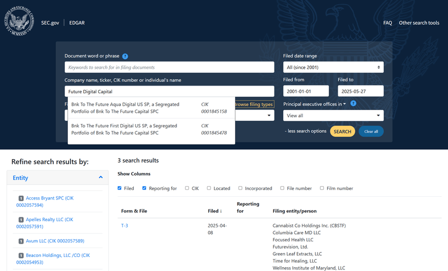
Task: Sort results by the Filed column
Action: point(215,211)
